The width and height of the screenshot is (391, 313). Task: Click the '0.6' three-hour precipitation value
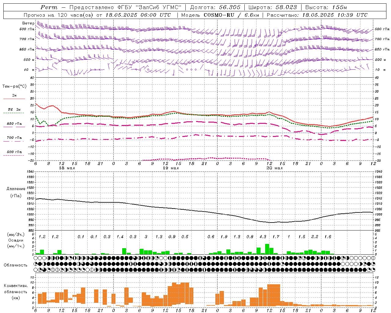(211, 237)
